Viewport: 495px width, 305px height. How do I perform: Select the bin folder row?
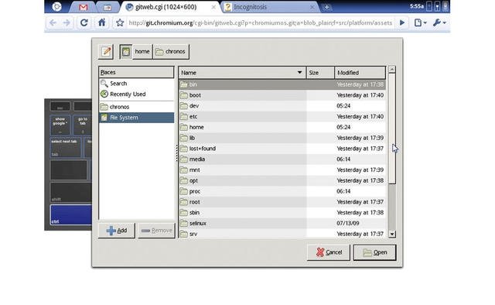tap(282, 84)
